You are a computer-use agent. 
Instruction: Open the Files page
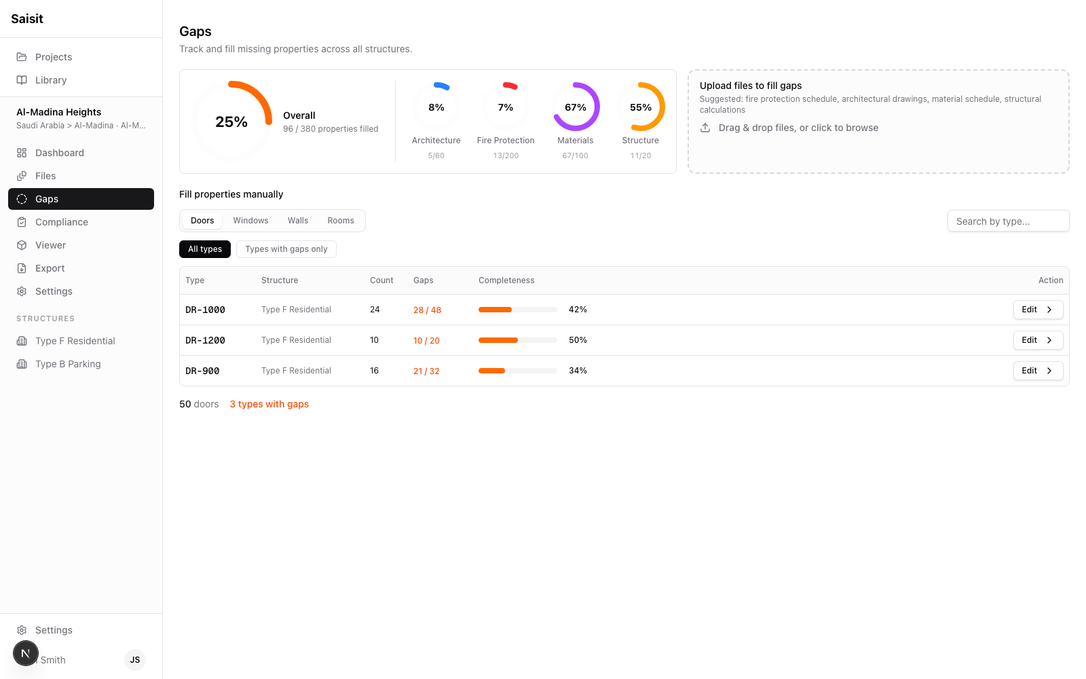click(x=81, y=176)
